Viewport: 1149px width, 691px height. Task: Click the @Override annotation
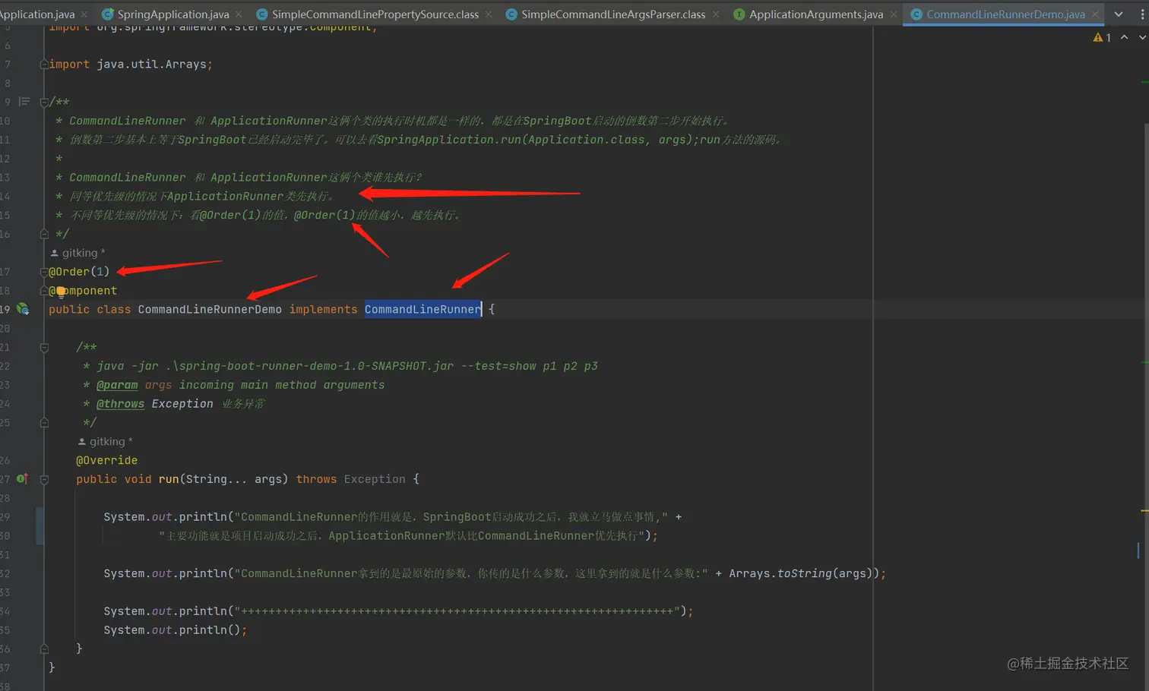click(106, 460)
